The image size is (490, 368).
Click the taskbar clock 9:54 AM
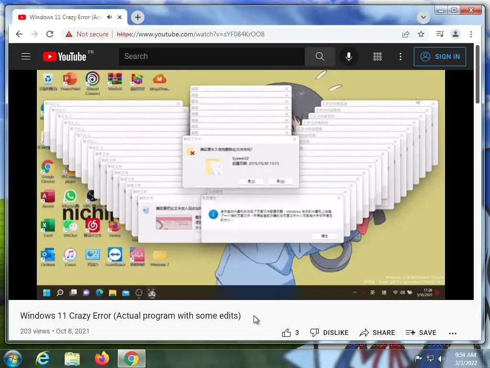(466, 359)
